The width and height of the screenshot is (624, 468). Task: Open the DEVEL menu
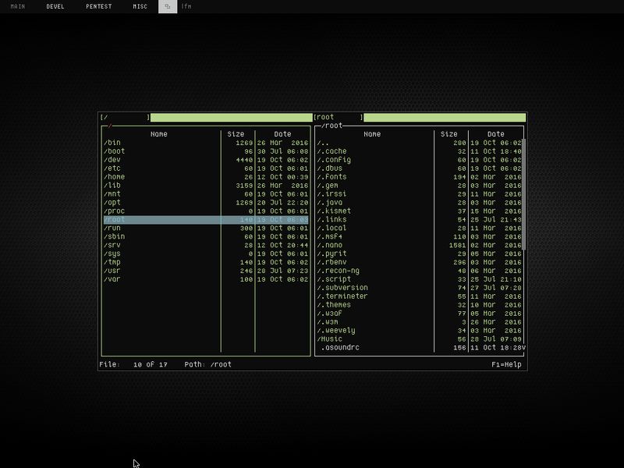pos(55,8)
